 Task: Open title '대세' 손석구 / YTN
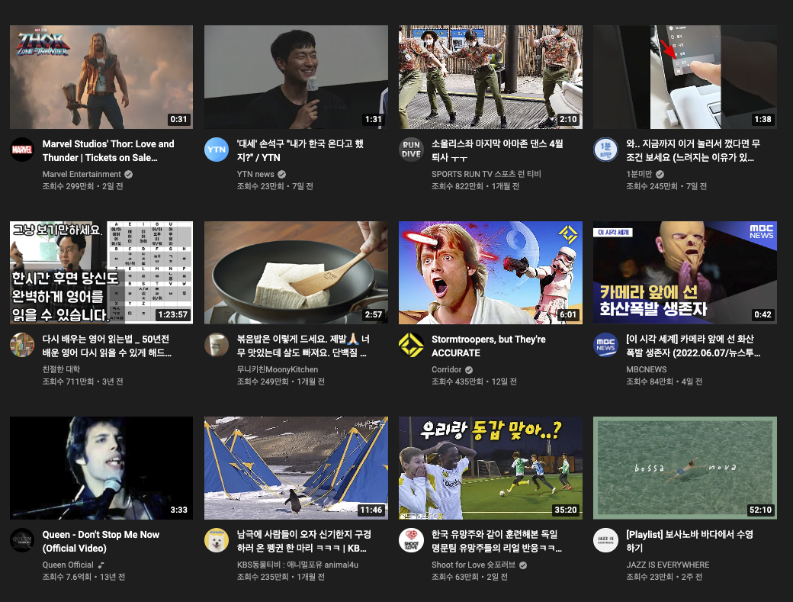click(x=300, y=151)
